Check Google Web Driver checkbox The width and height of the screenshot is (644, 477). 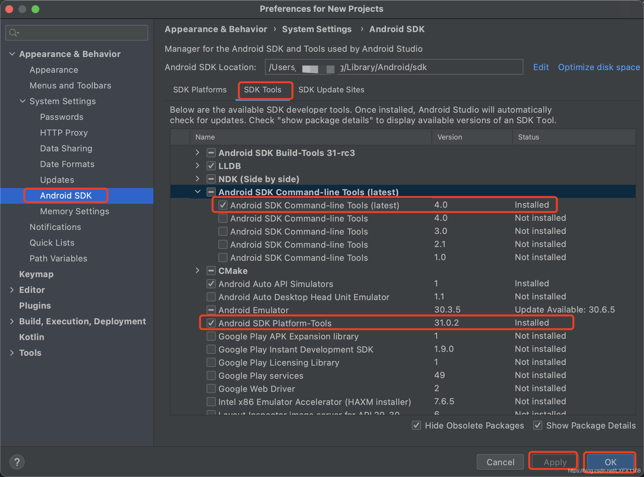[211, 389]
